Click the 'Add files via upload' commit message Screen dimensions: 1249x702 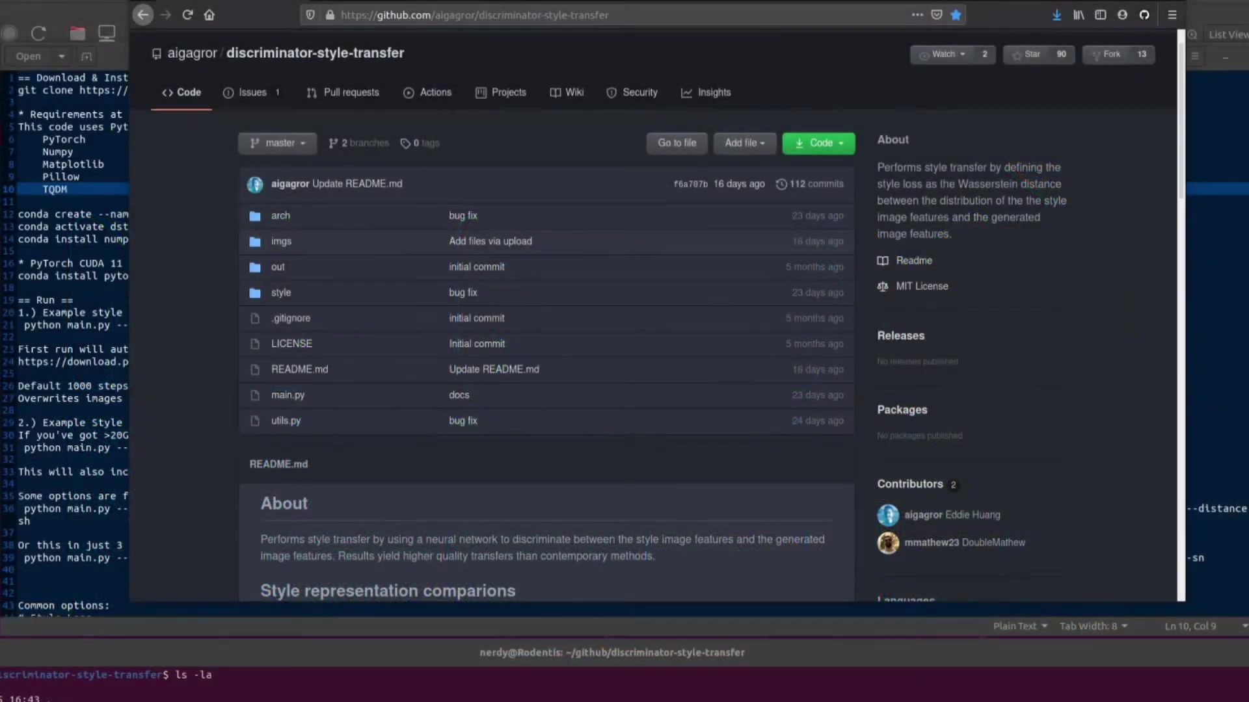(x=490, y=241)
